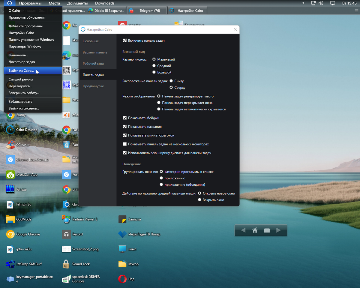
Task: Launch the Google Chrome desktop icon
Action: point(10,234)
